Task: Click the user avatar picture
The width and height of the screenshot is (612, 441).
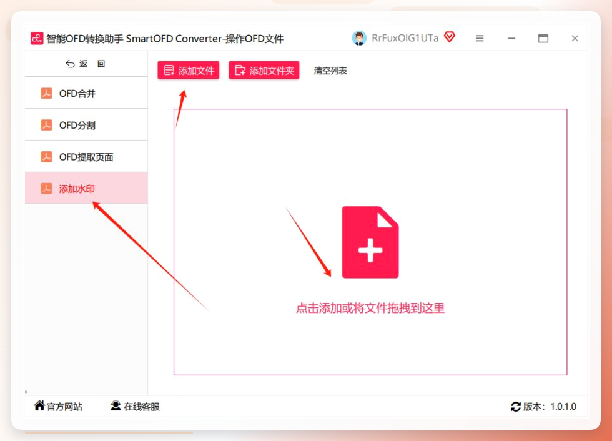Action: (x=358, y=38)
